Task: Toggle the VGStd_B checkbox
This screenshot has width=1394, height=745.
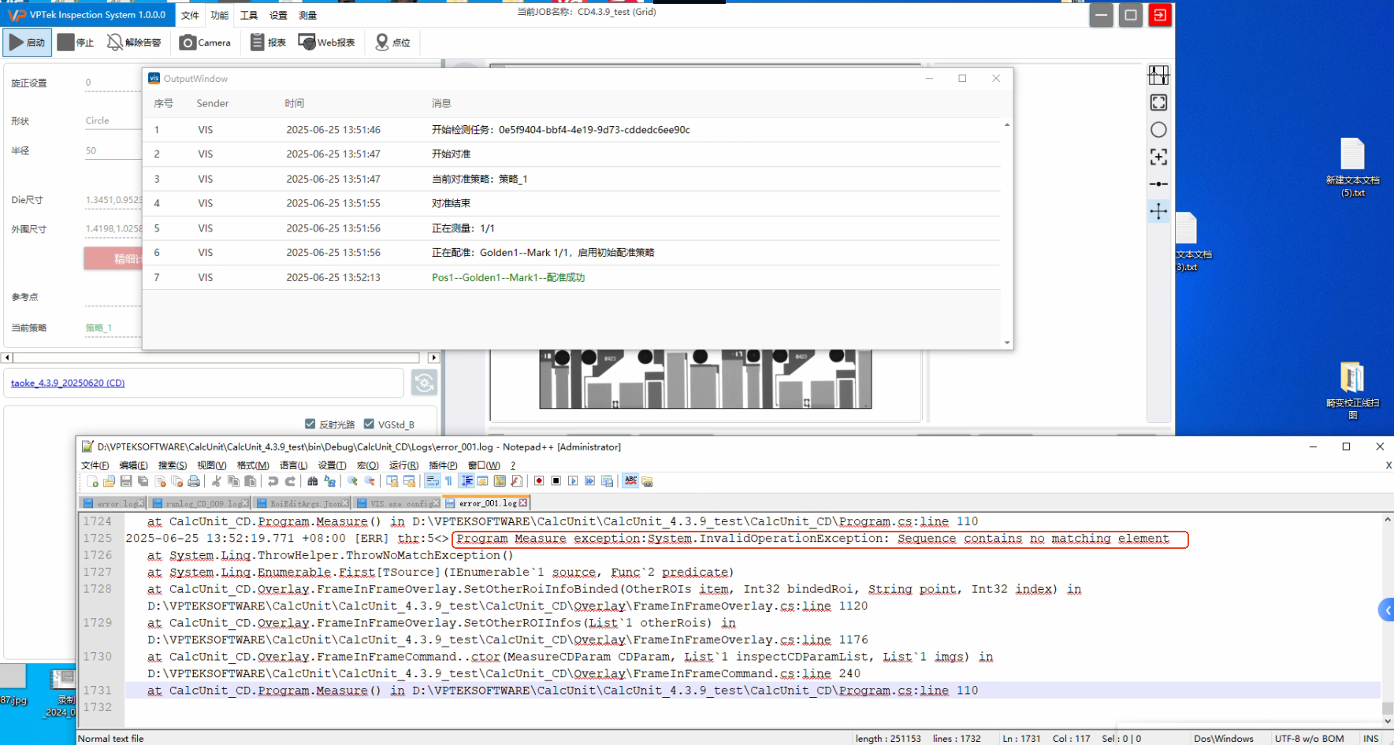Action: (369, 424)
